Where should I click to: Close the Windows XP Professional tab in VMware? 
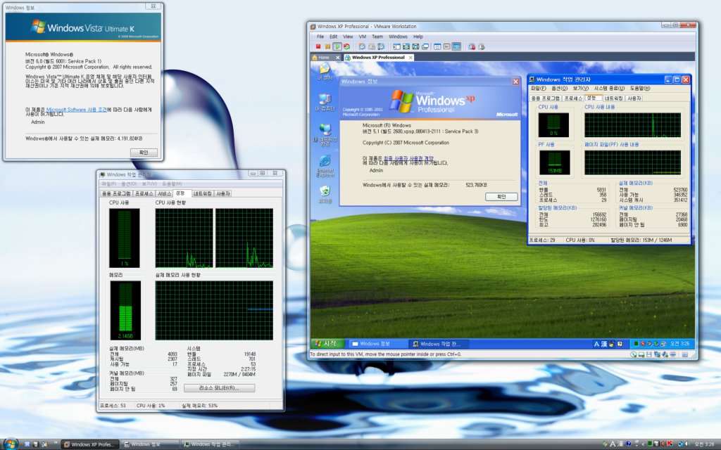click(410, 58)
